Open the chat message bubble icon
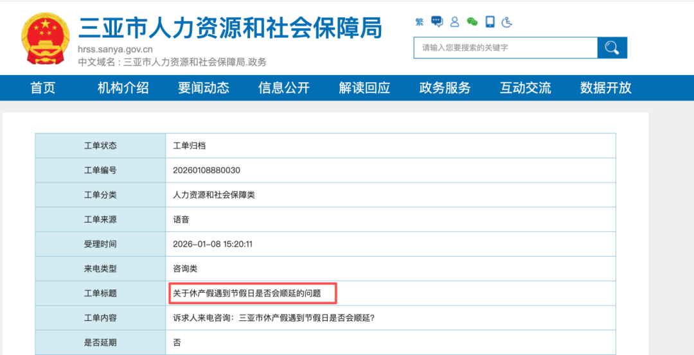 coord(437,22)
